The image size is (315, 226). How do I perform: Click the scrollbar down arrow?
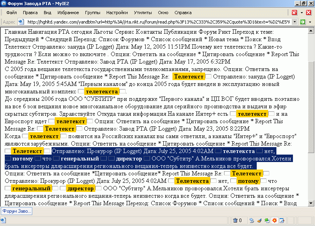pos(311,203)
